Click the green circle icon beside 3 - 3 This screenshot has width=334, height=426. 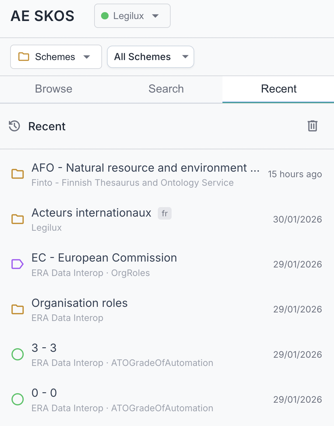18,354
